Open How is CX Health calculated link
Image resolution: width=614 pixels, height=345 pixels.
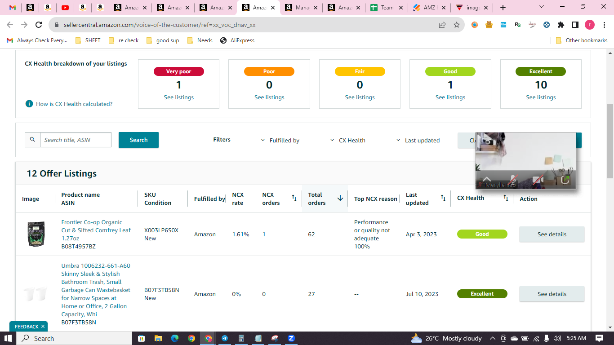[x=74, y=104]
